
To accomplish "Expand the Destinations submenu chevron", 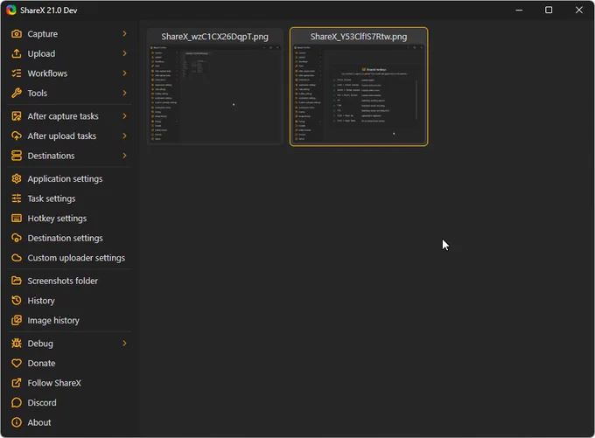I will 124,156.
